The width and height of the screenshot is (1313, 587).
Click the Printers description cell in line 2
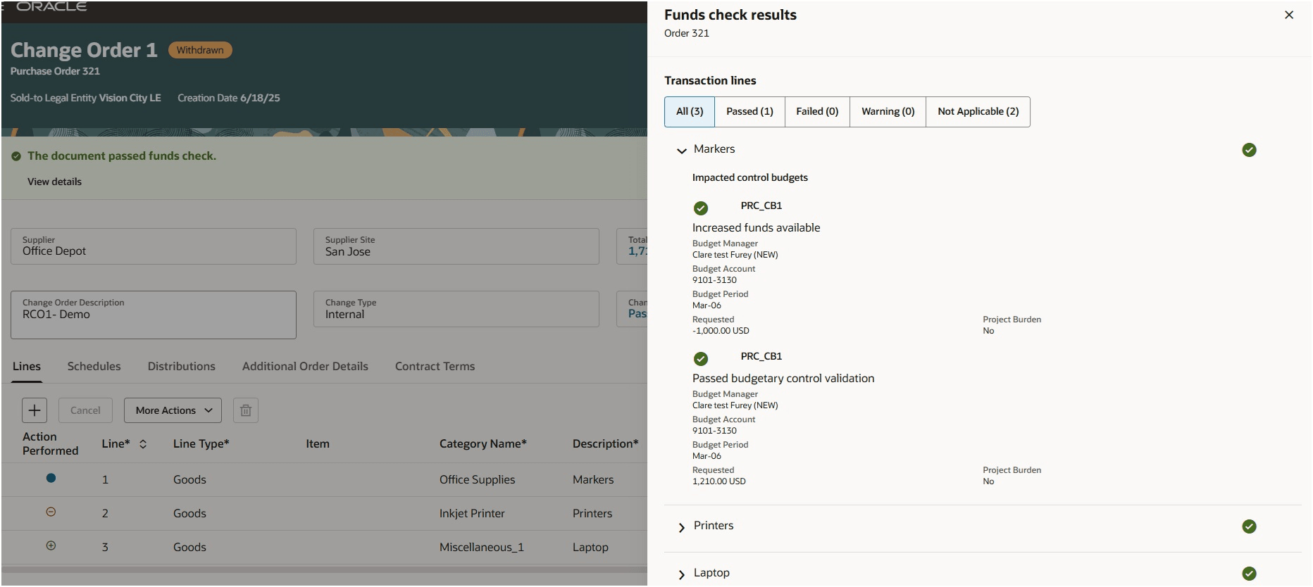(x=592, y=513)
